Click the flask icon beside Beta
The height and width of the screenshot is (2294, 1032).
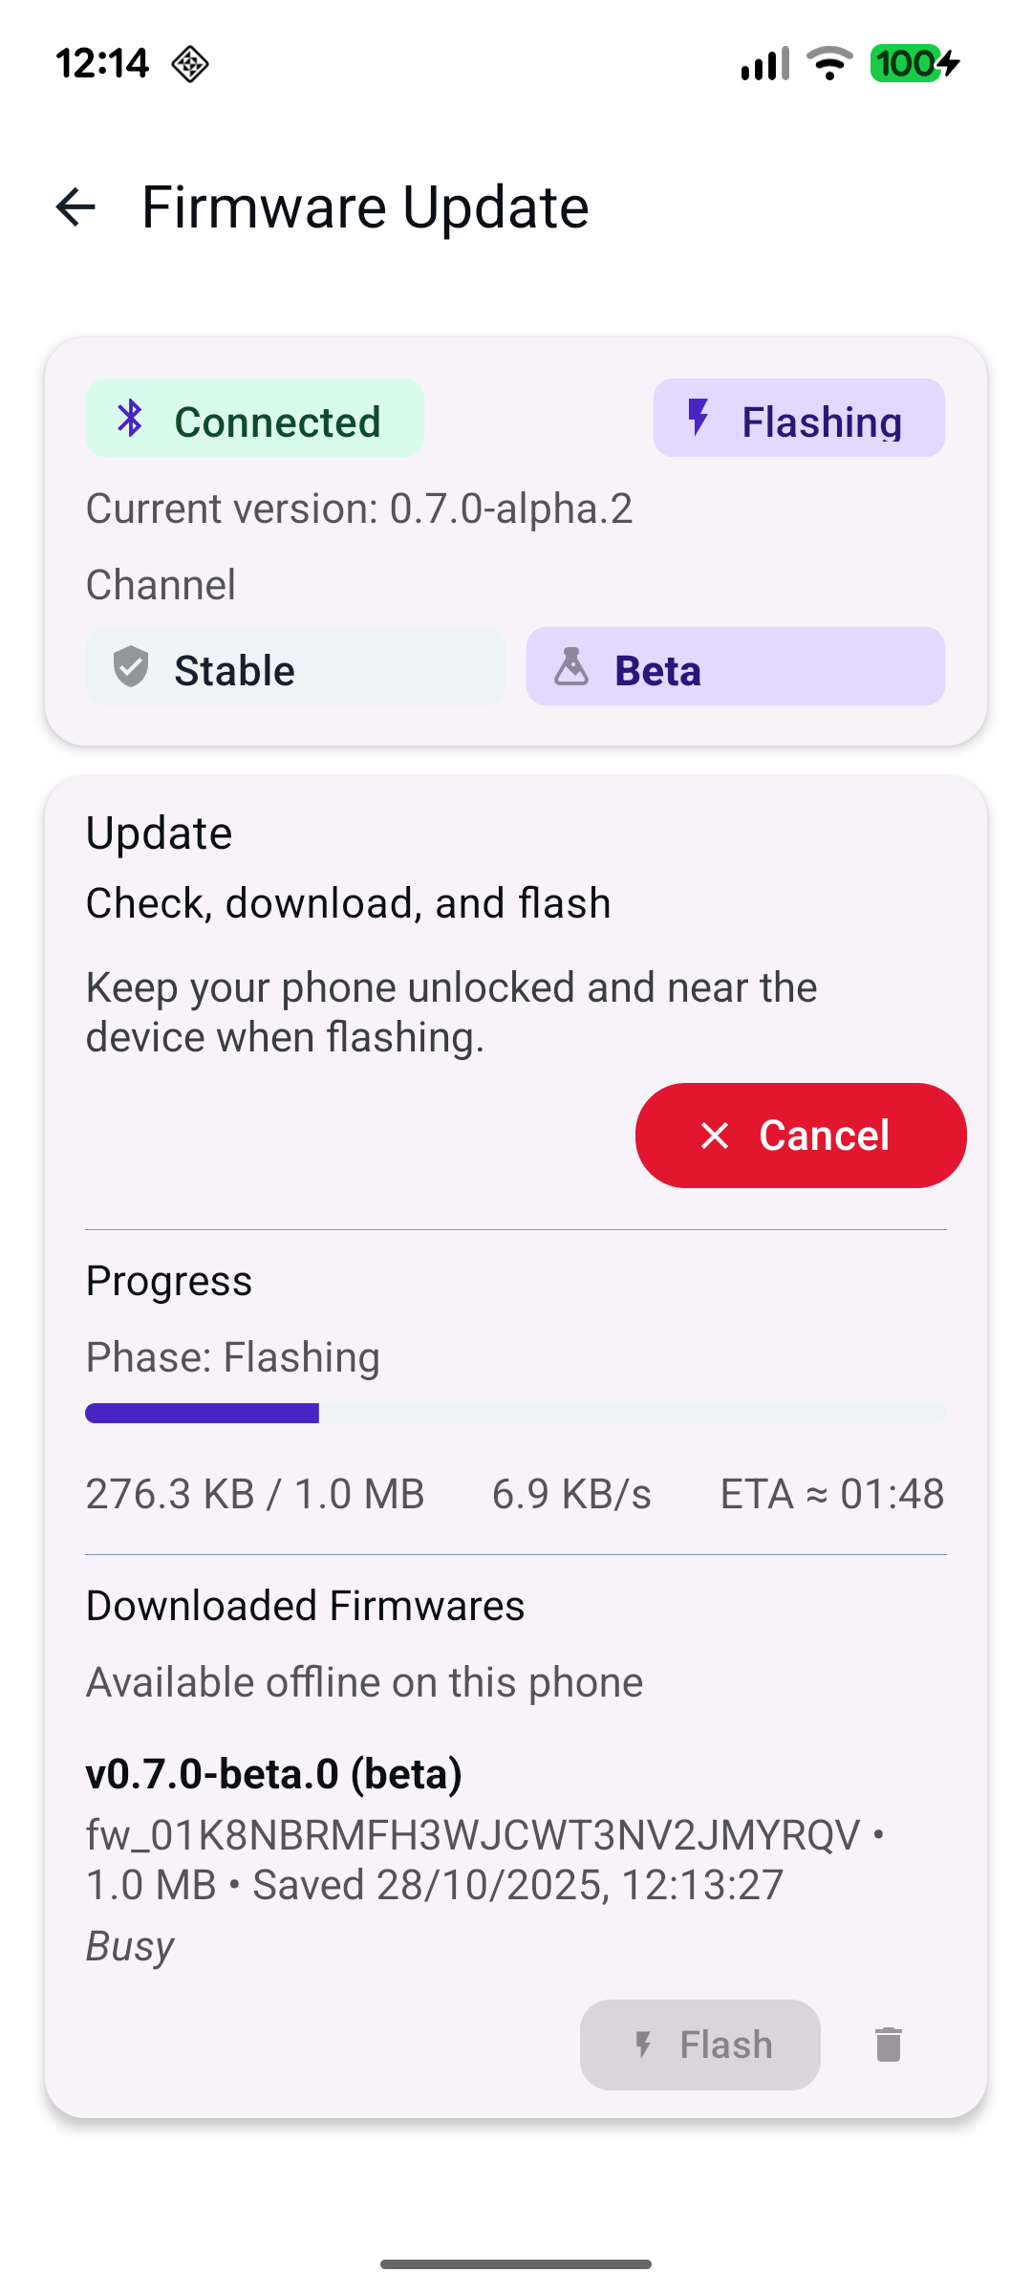(x=571, y=667)
